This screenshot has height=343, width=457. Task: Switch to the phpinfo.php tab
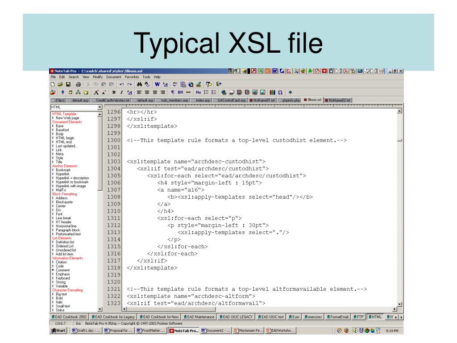tap(289, 100)
